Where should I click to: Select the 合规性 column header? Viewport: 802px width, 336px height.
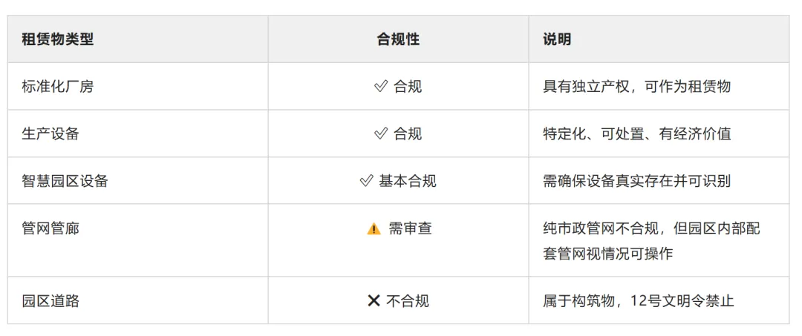point(399,40)
